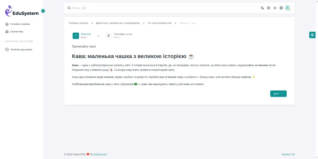Select step 2 number badge
The image size is (318, 159).
[109, 36]
